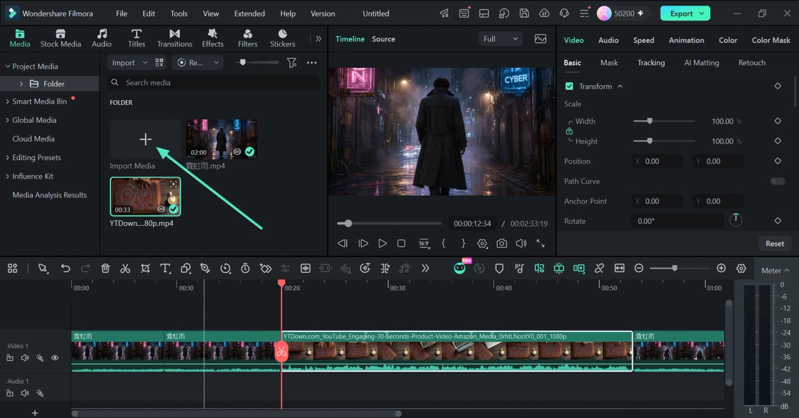Open the Stickers library
The image size is (799, 418).
[283, 38]
